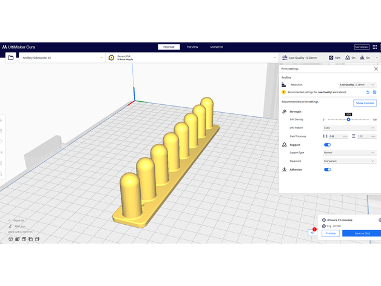Click the Save to Disk button

pos(362,233)
